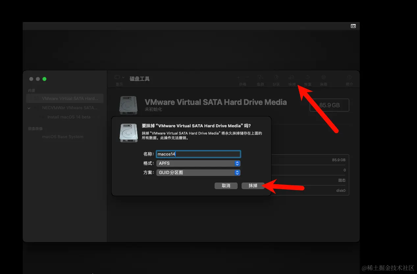Open the 方案 scheme dropdown showing GUID分区图
The image size is (417, 274).
tap(198, 172)
